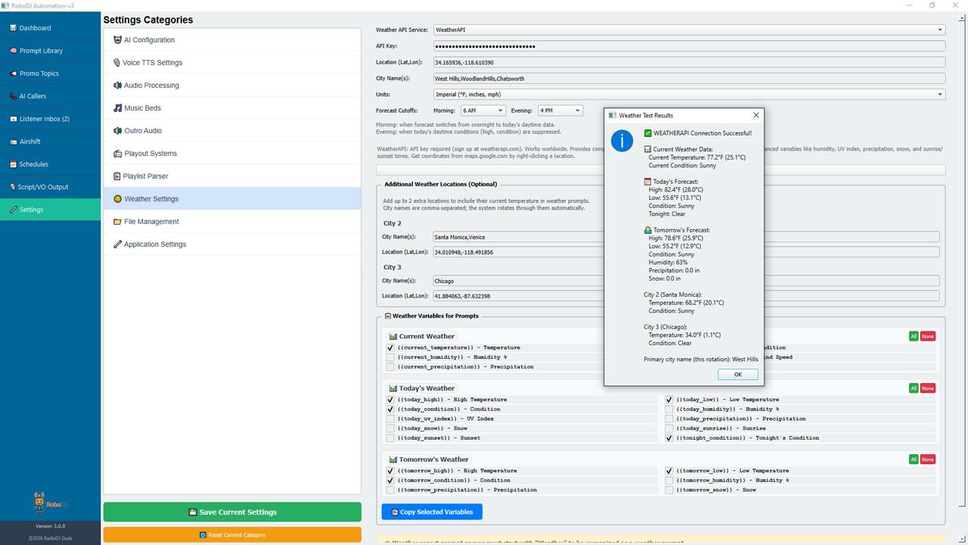Screen dimensions: 968x545
Task: Click the Music Beds note icon
Action: pos(117,108)
